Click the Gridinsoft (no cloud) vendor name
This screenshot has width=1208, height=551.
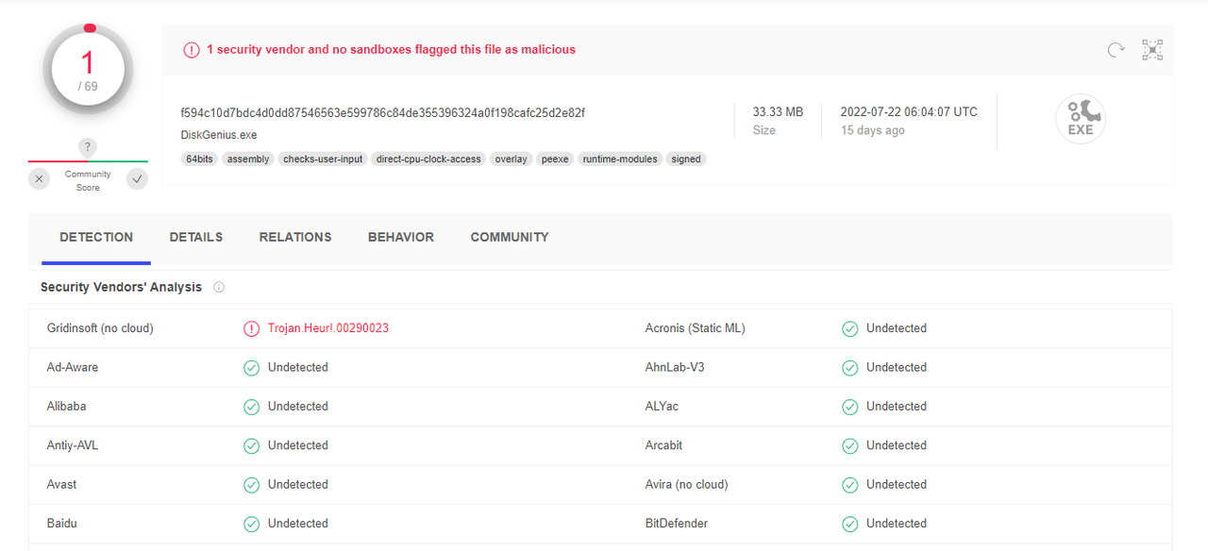pos(100,328)
